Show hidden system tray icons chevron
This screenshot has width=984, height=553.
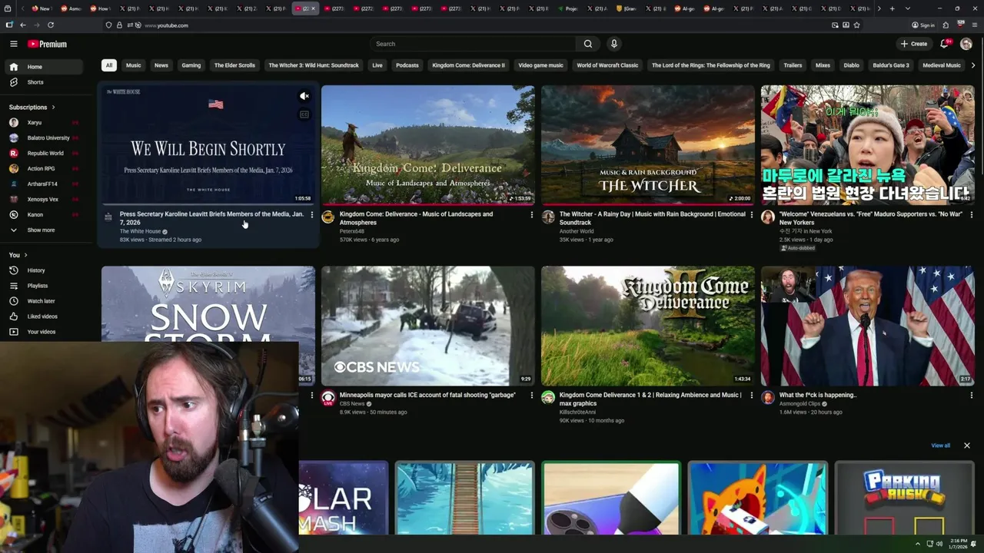(917, 544)
